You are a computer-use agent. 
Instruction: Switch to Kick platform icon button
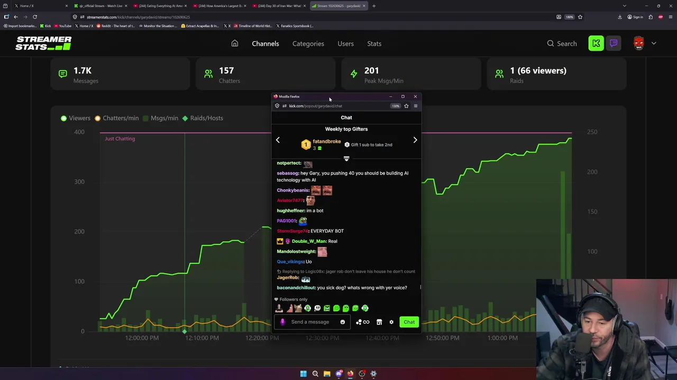point(596,43)
